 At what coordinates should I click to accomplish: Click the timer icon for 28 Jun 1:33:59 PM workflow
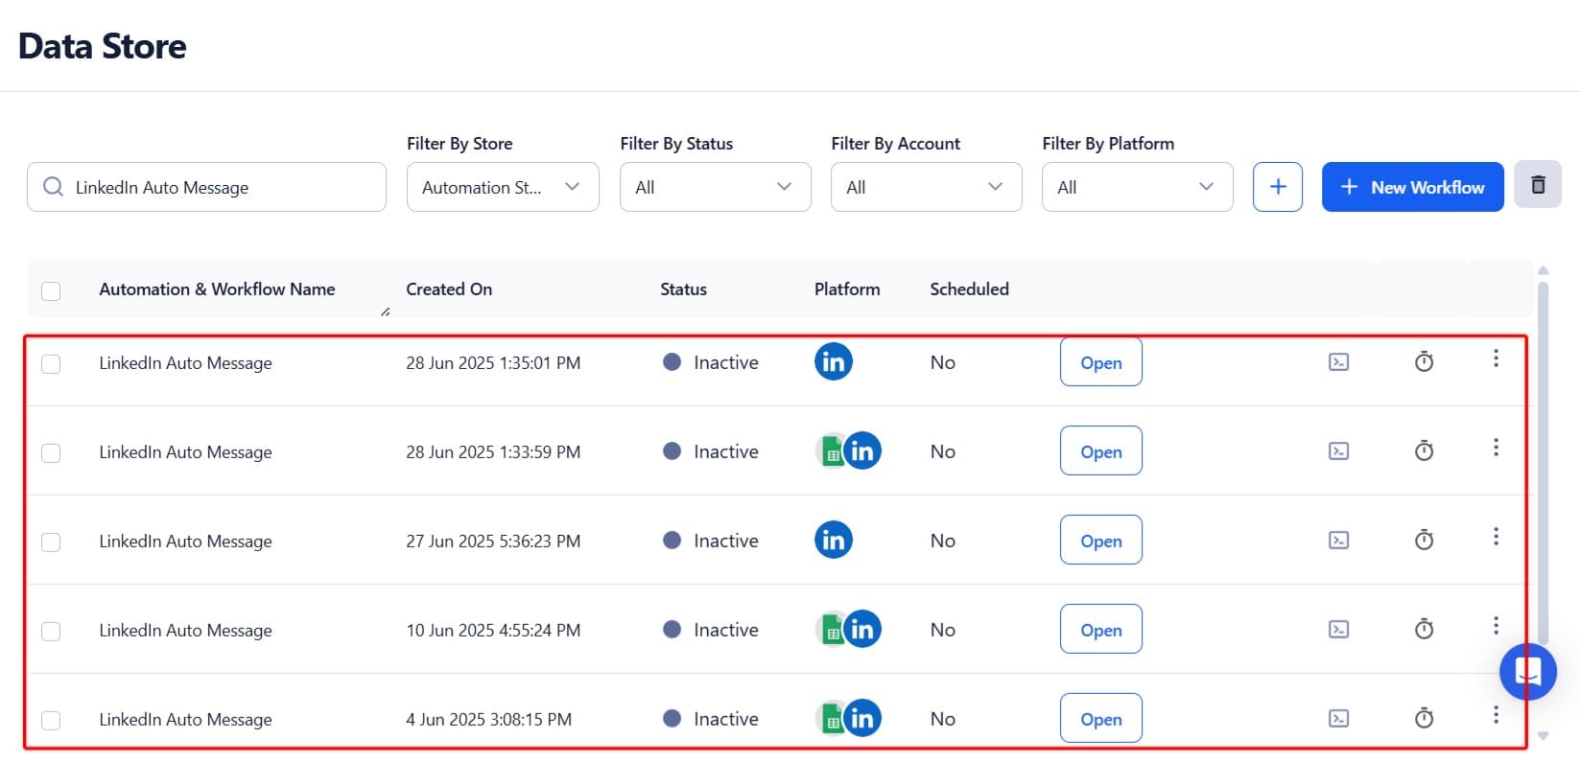1424,451
